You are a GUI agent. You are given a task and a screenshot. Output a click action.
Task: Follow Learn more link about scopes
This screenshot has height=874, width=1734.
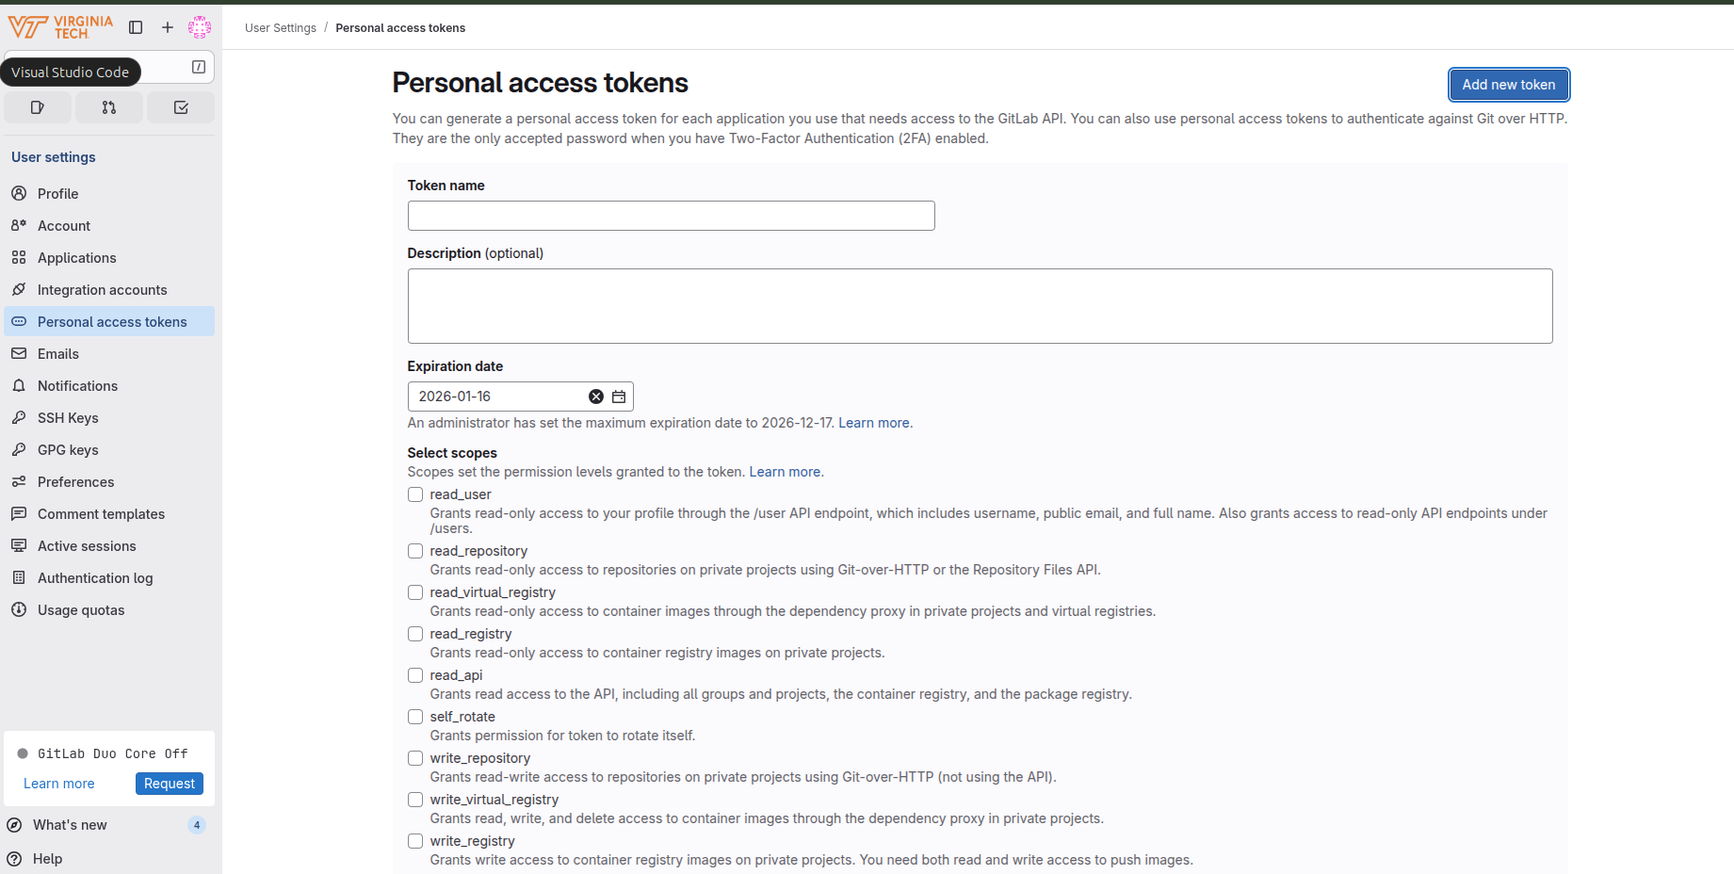(x=785, y=472)
